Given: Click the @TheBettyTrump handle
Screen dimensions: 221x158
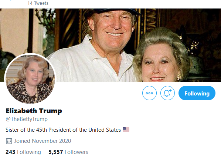Looking at the screenshot, I should 27,119.
